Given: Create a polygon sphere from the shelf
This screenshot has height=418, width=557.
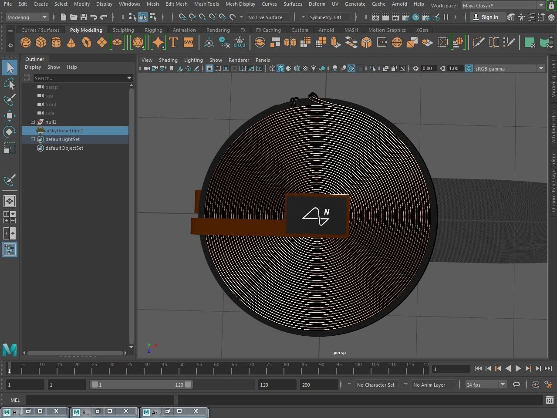Looking at the screenshot, I should [26, 42].
